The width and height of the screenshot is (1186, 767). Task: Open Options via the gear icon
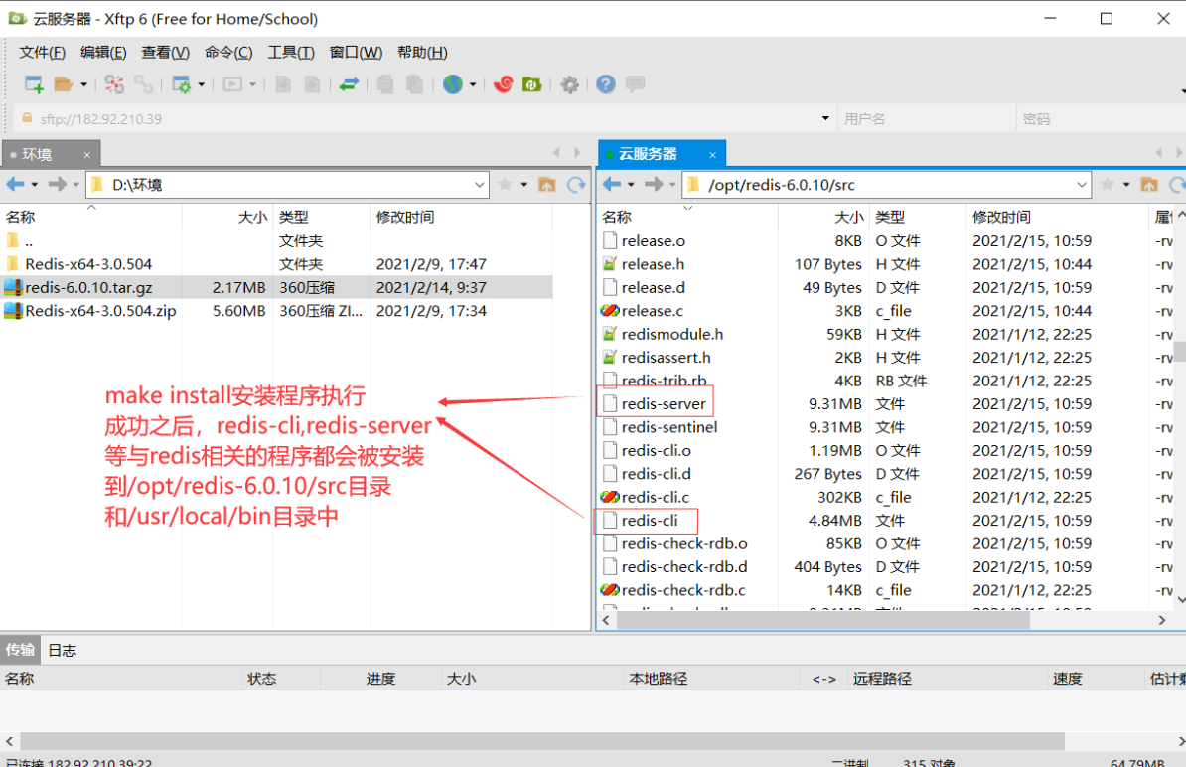[x=569, y=84]
